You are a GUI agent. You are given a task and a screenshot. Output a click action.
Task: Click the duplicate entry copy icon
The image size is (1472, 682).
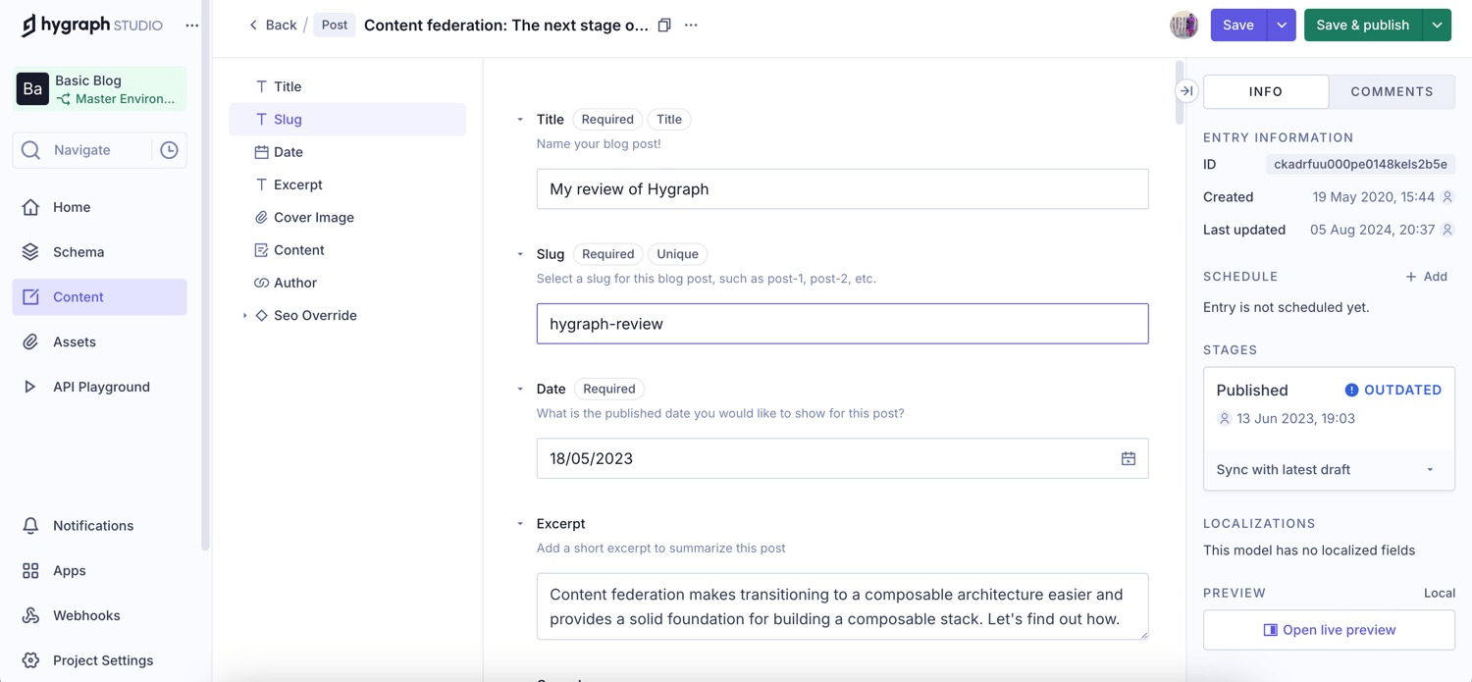[664, 26]
